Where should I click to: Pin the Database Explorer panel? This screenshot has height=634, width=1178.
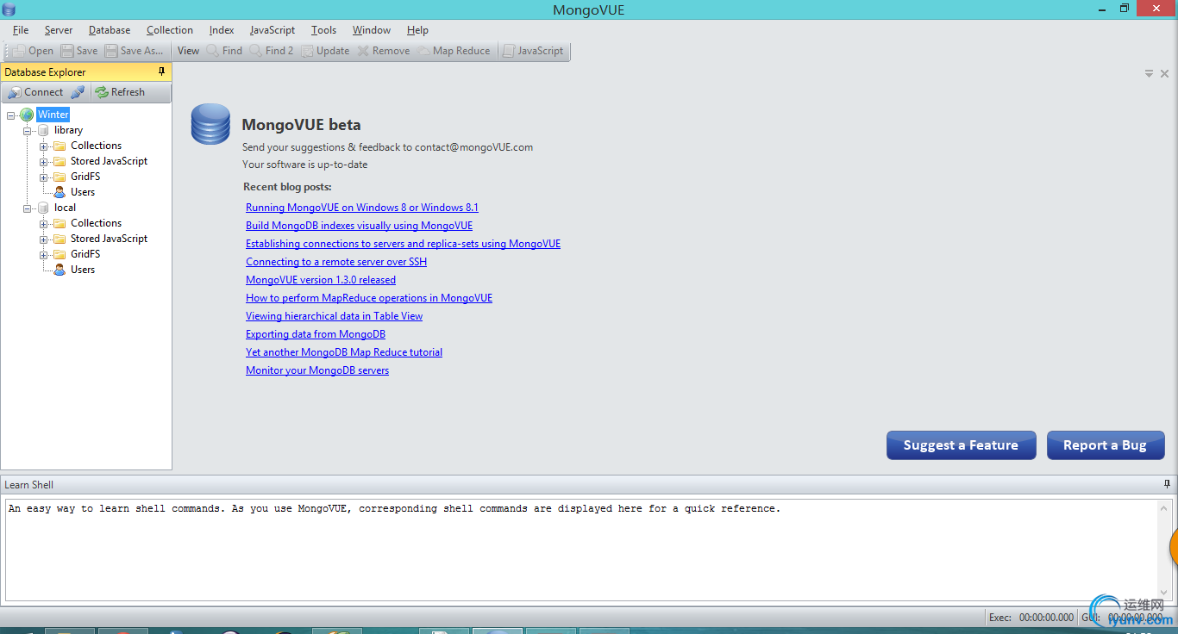[x=161, y=71]
